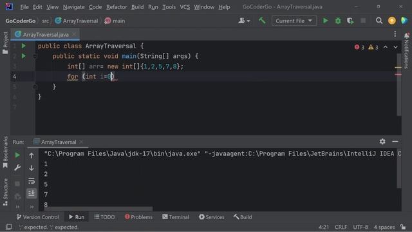The height and width of the screenshot is (232, 412).
Task: Rerun ArrayTraversal in Run panel
Action: pos(17,155)
